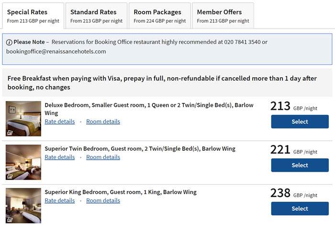The height and width of the screenshot is (227, 335).
Task: Open Room details for Deluxe Bedroom
Action: tap(103, 122)
